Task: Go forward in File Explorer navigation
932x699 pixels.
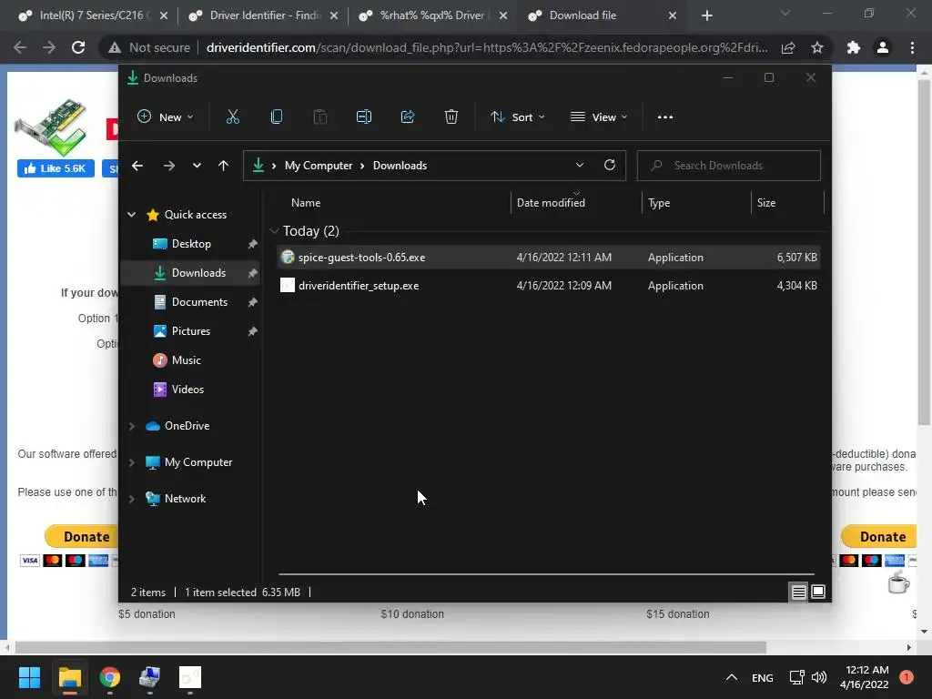Action: [168, 166]
